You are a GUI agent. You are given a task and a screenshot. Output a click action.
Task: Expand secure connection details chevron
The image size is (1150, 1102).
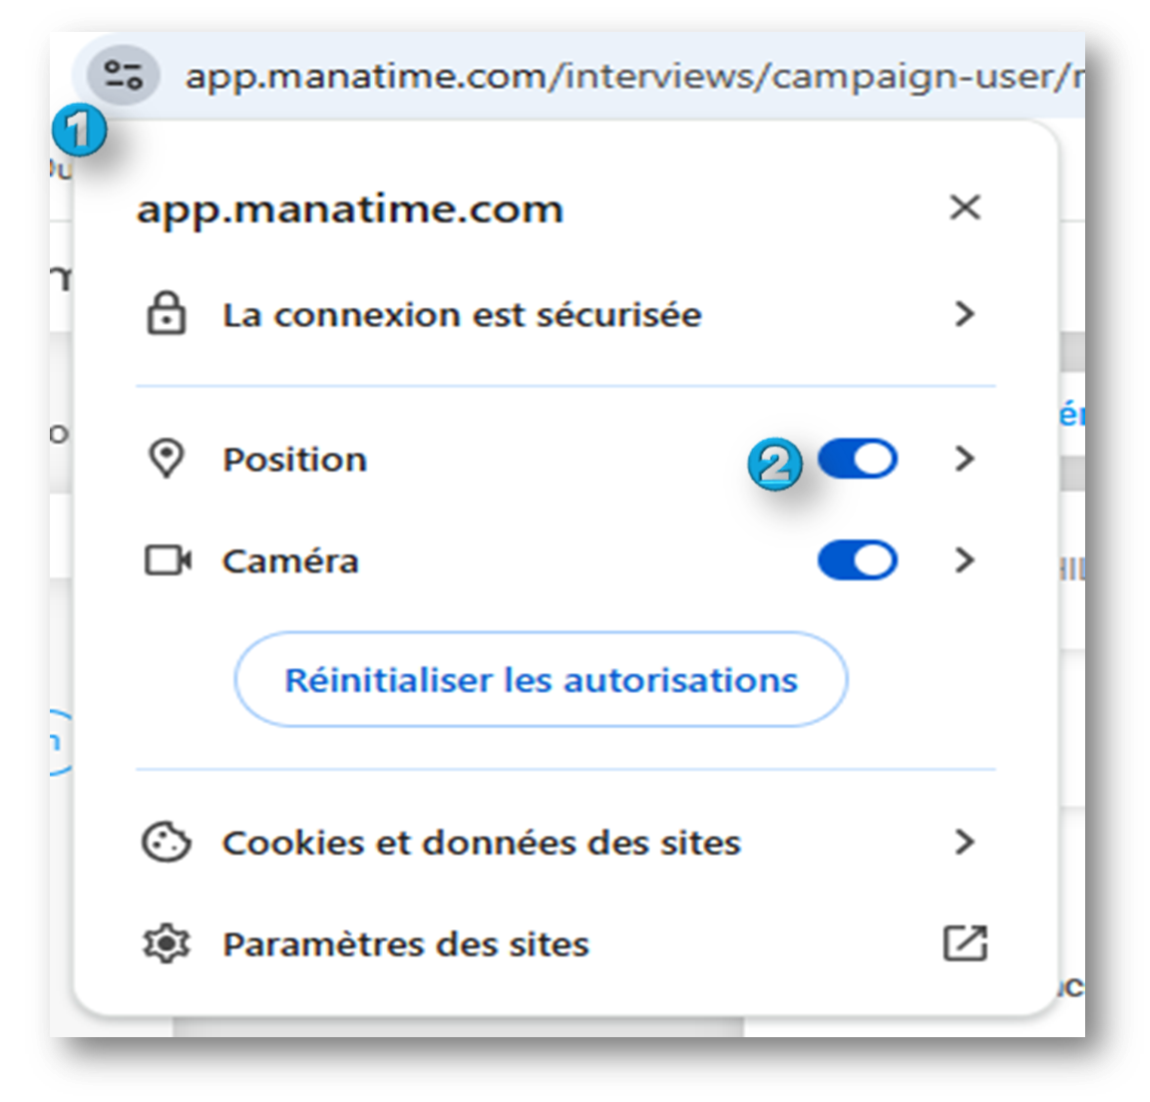(964, 314)
